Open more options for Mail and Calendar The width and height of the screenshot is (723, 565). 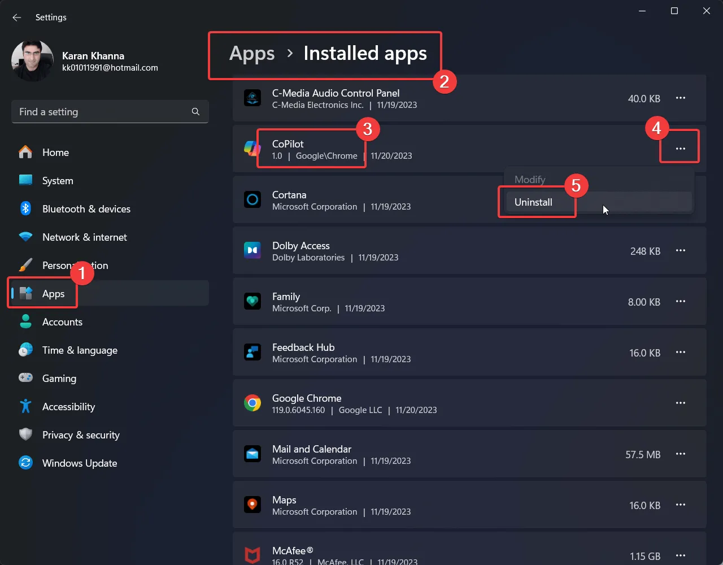(x=681, y=454)
